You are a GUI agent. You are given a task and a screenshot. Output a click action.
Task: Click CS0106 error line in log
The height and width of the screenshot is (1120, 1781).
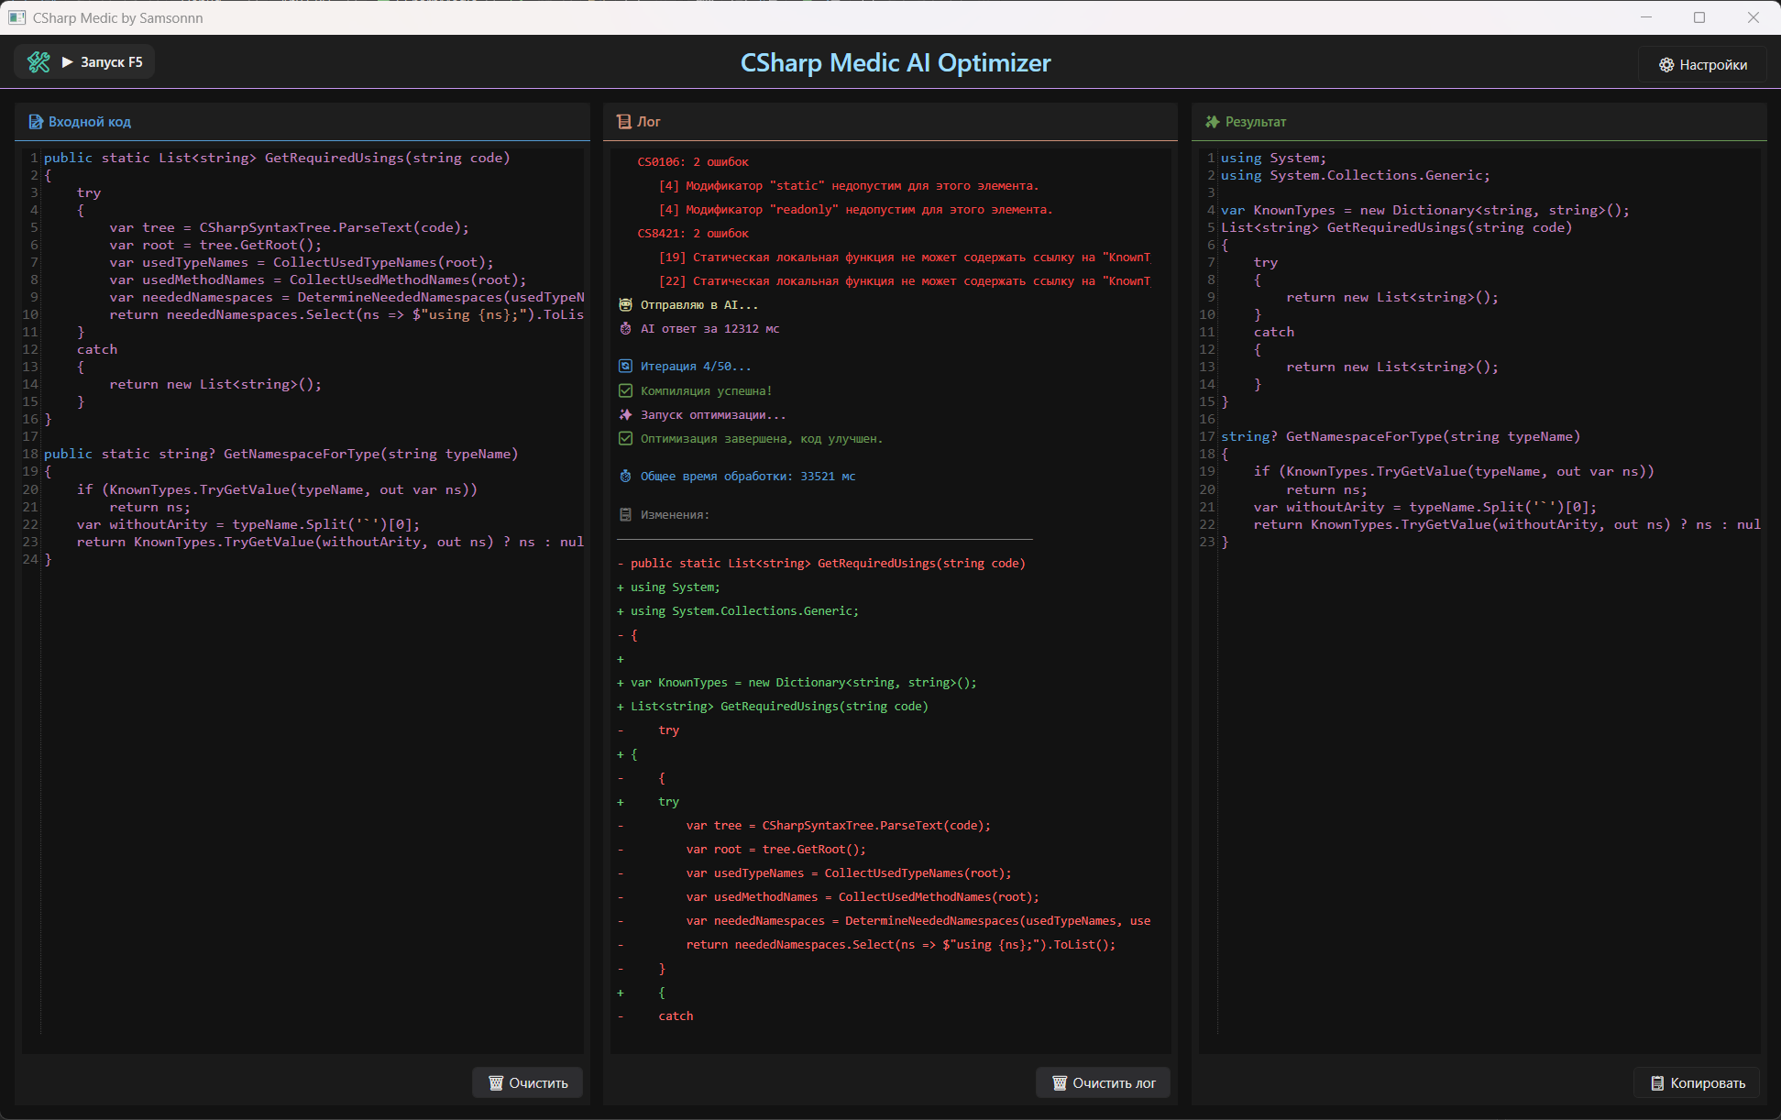[692, 162]
